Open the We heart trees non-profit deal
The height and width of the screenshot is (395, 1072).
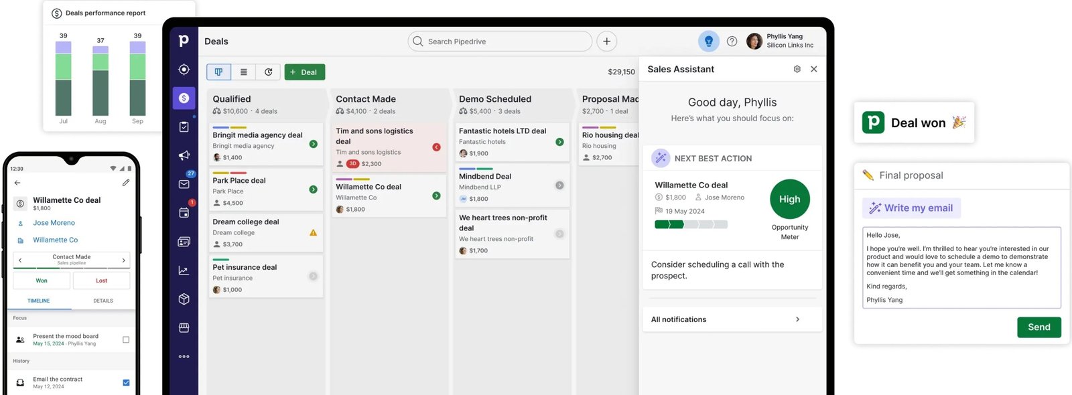tap(513, 234)
